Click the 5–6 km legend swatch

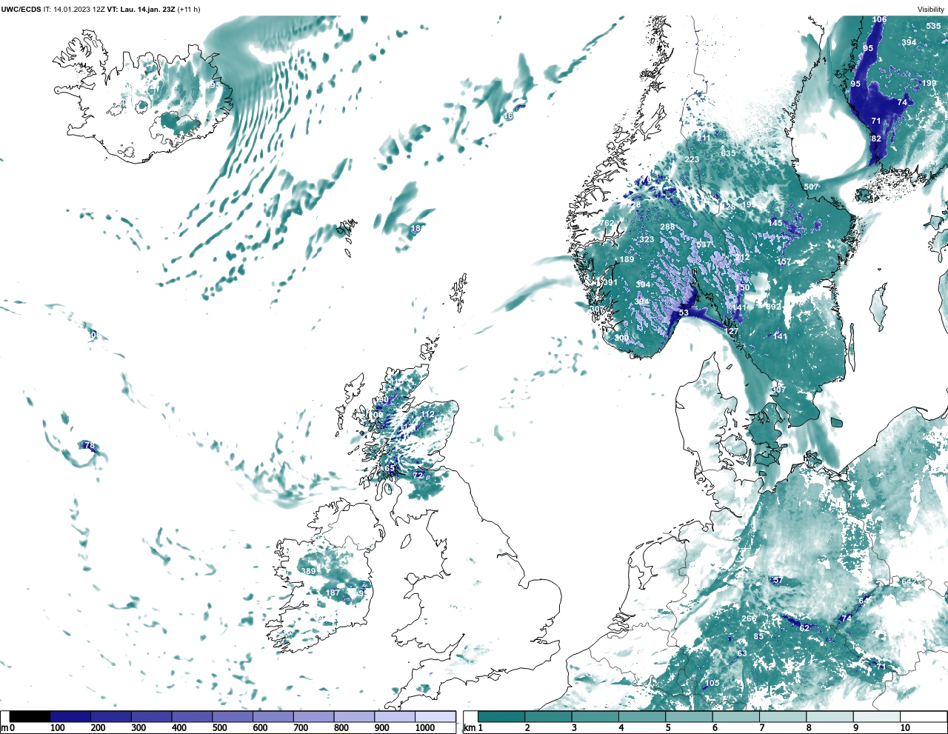(x=690, y=716)
